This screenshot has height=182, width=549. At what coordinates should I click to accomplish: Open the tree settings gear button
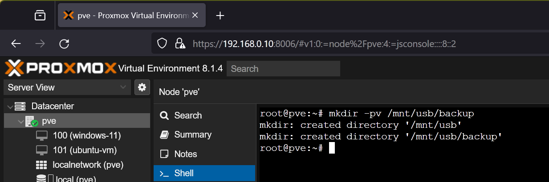click(x=142, y=87)
